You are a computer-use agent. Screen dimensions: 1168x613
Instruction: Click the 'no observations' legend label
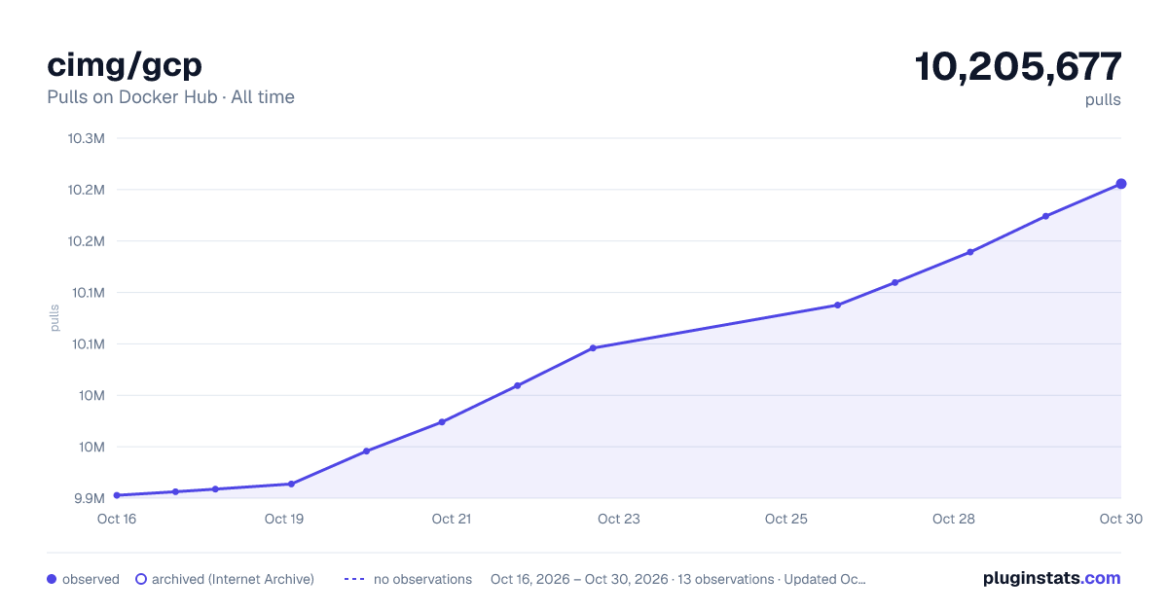422,579
